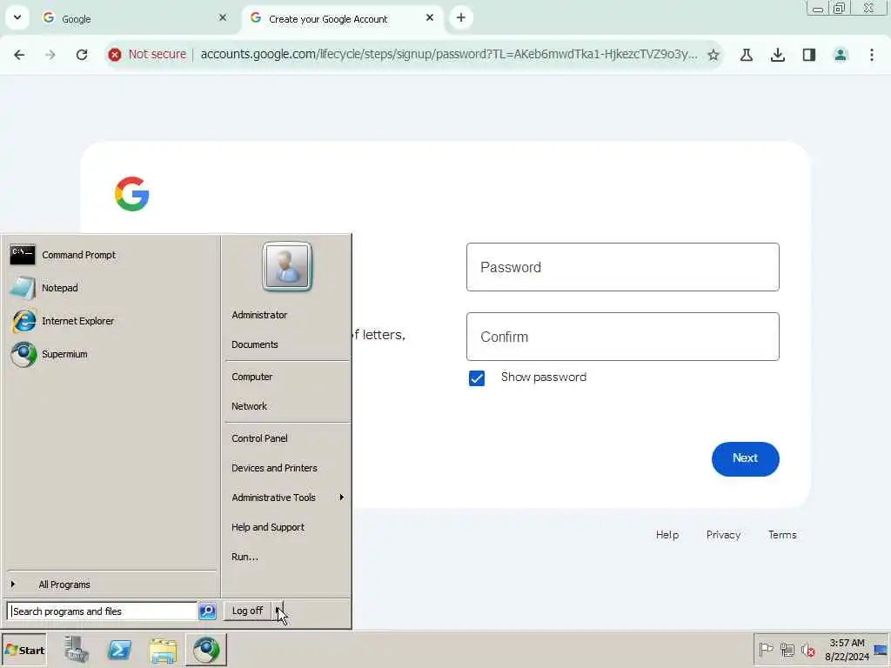Viewport: 891px width, 668px height.
Task: Reload the current page
Action: tap(82, 55)
